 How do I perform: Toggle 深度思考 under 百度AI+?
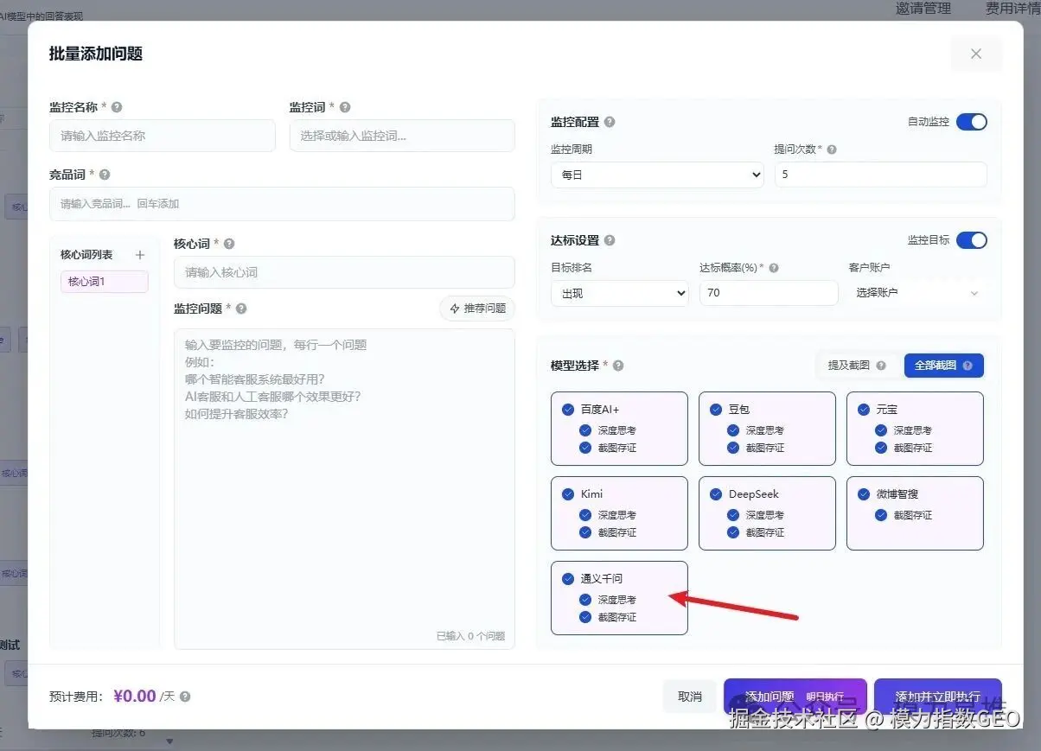(586, 430)
